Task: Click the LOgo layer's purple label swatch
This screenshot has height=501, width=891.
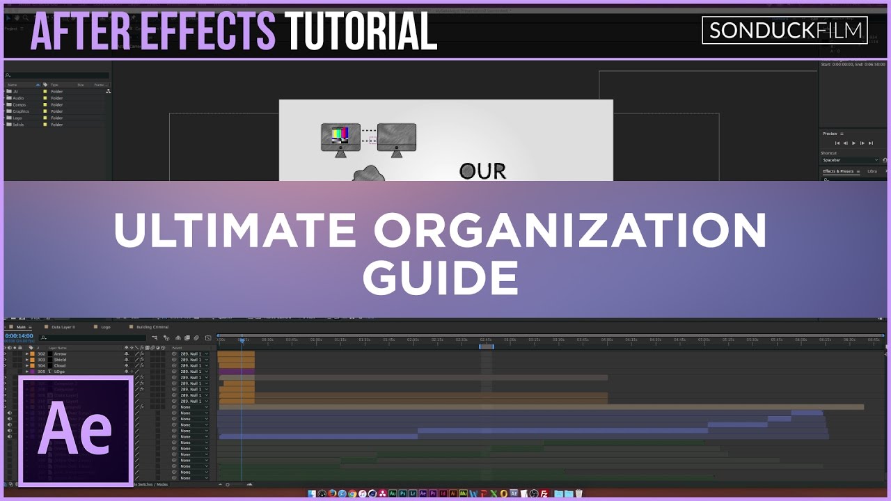Action: 33,372
